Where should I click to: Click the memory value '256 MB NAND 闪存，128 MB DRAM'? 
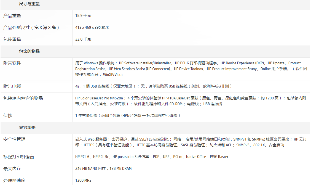coord(103,168)
